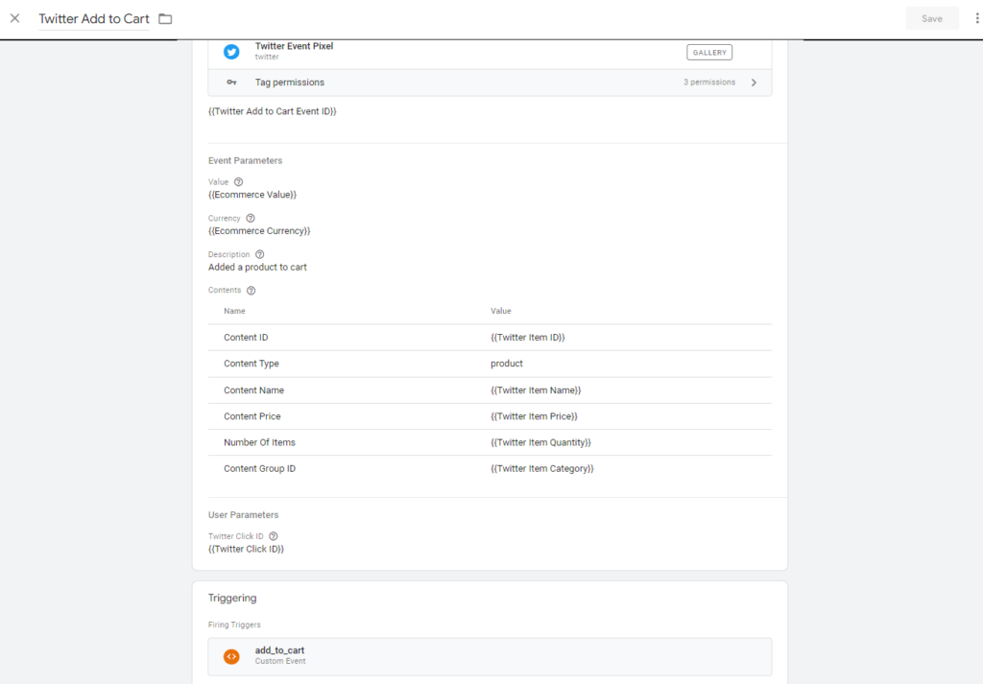
Task: Click the Save button
Action: click(931, 18)
